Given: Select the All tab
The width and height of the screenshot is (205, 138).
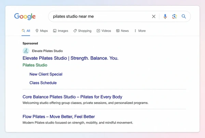Looking at the screenshot, I should point(26,31).
